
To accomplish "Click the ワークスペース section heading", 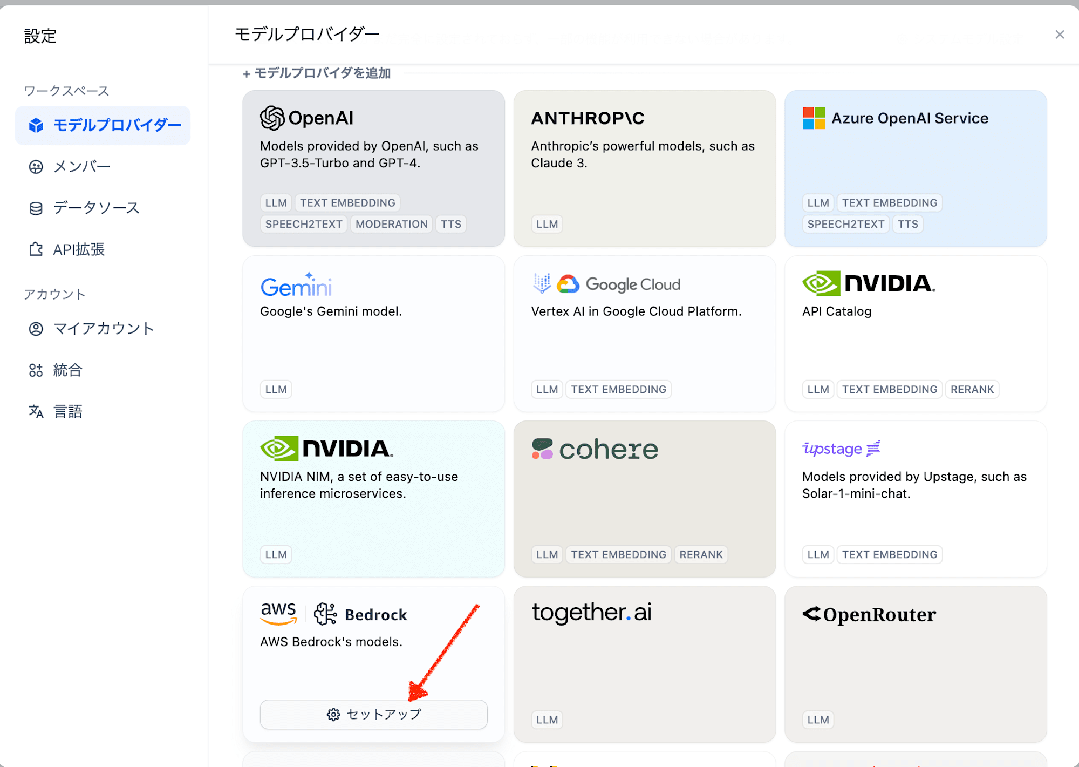I will click(x=66, y=91).
